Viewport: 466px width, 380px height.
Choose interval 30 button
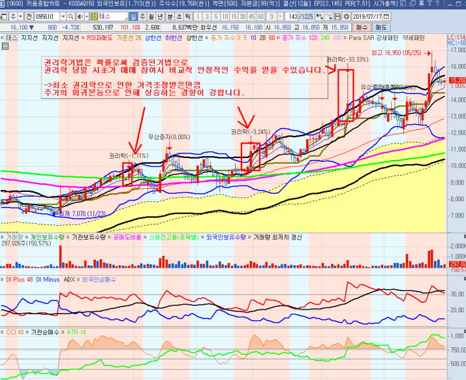243,16
